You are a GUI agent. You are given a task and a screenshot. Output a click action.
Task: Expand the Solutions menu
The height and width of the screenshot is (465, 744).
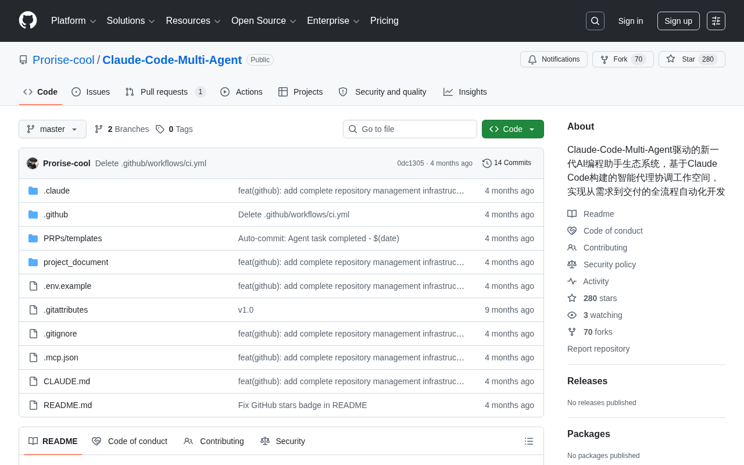[x=131, y=21]
